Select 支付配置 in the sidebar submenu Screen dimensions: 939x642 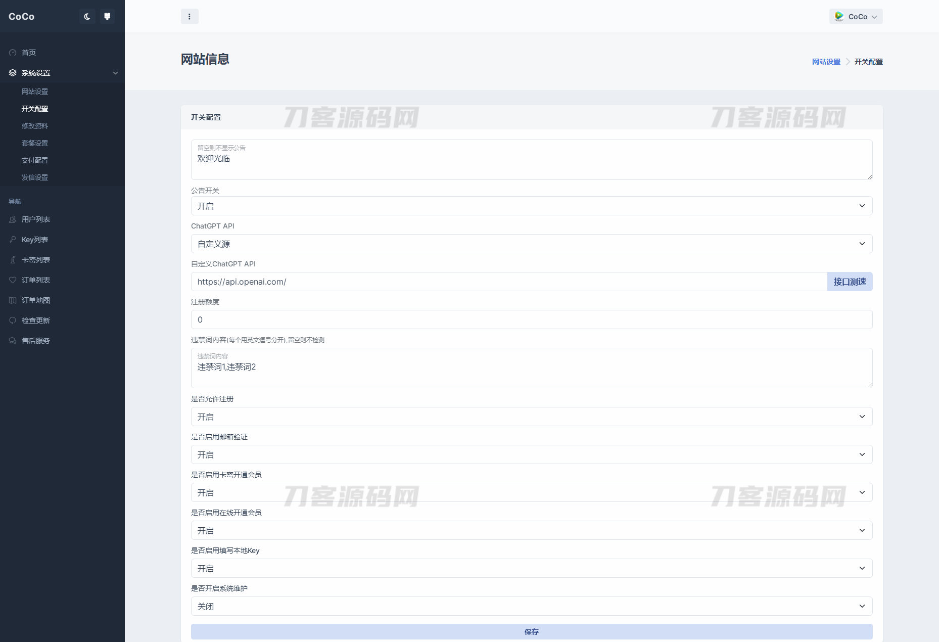35,160
